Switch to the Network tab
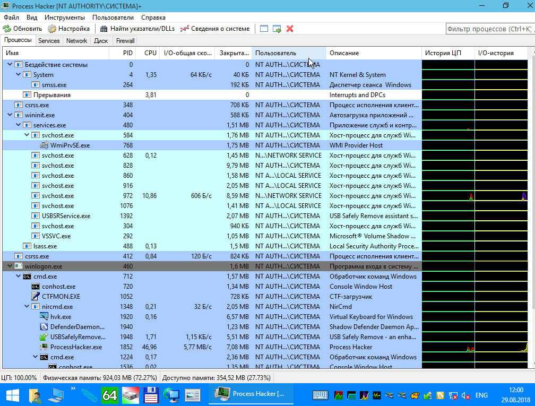The width and height of the screenshot is (535, 406). pos(76,41)
